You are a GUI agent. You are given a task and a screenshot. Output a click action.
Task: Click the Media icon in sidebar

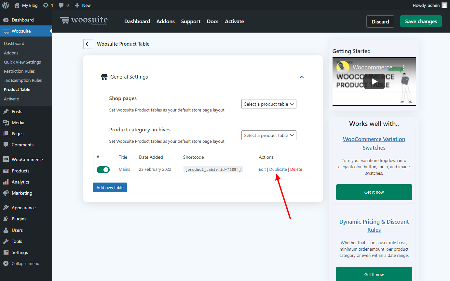click(x=6, y=123)
